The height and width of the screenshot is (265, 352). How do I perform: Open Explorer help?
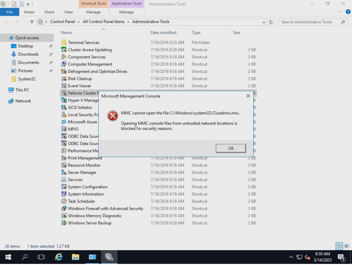[348, 12]
